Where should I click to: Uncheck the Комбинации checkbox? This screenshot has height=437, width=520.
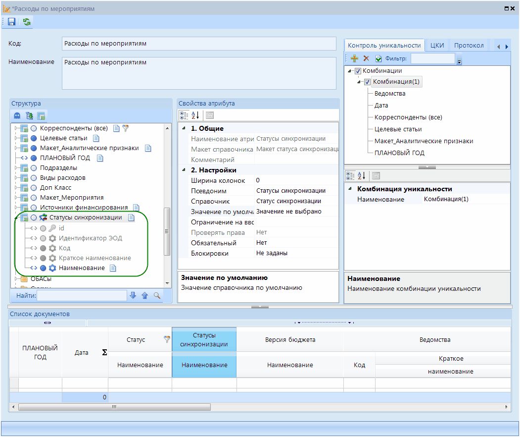click(358, 71)
